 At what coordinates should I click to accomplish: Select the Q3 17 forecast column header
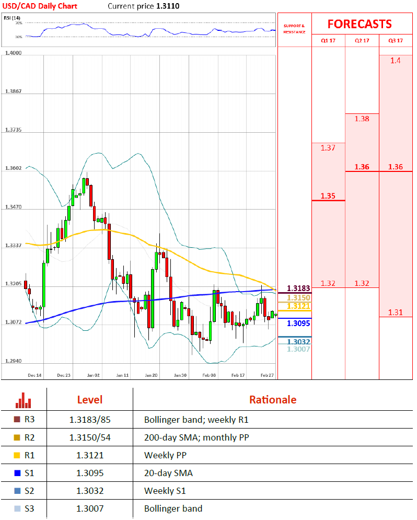(x=396, y=40)
